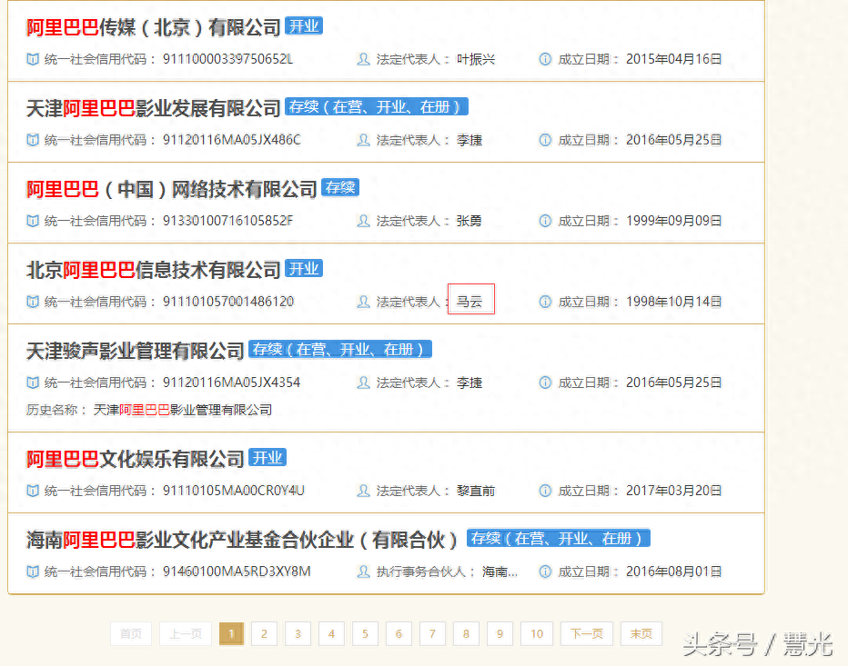Screen dimensions: 848x666
Task: Click managing partner icon beside 海南...
Action: (363, 572)
